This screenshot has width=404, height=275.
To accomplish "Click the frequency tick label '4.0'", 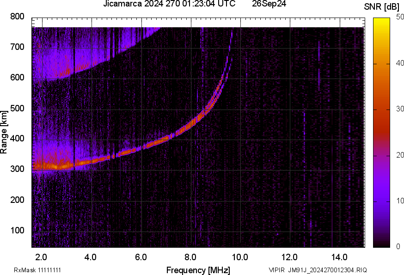I will [91, 257].
